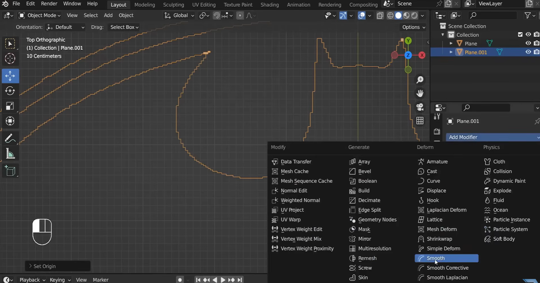The height and width of the screenshot is (283, 540).
Task: Hide Plane object with eye icon
Action: point(528,43)
